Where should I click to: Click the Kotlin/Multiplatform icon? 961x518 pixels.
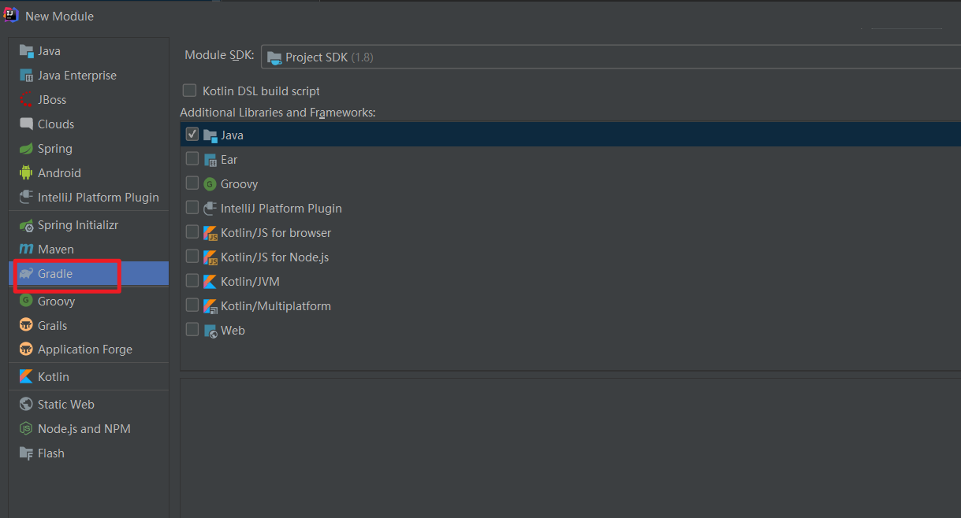210,306
